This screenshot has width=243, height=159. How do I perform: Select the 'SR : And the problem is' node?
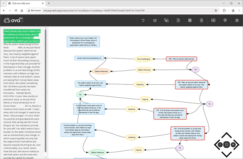coord(188,133)
